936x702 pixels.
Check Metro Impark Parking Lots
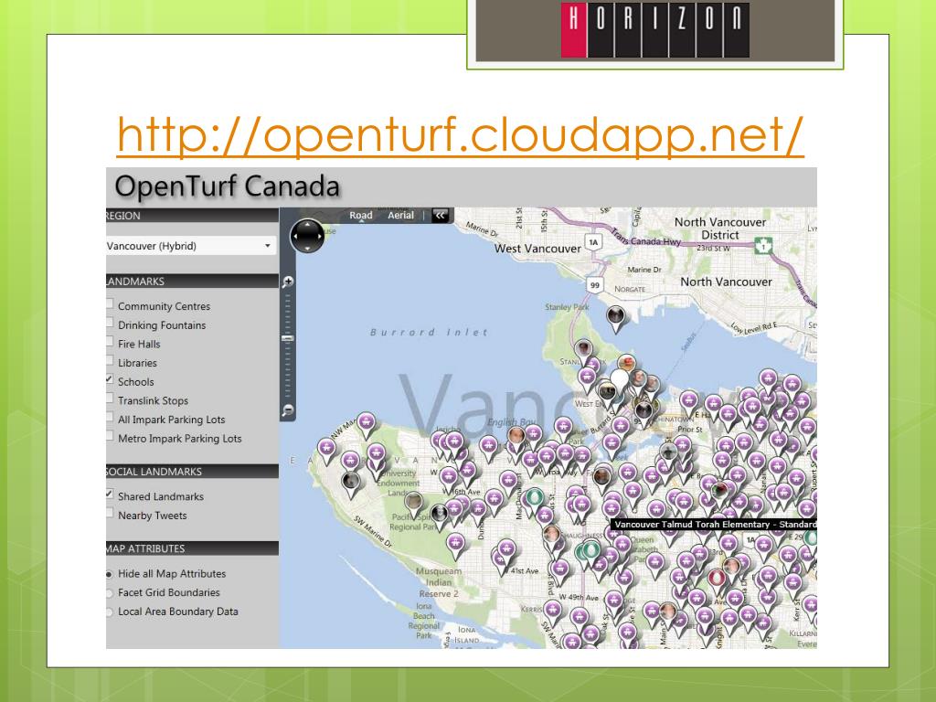tap(110, 436)
